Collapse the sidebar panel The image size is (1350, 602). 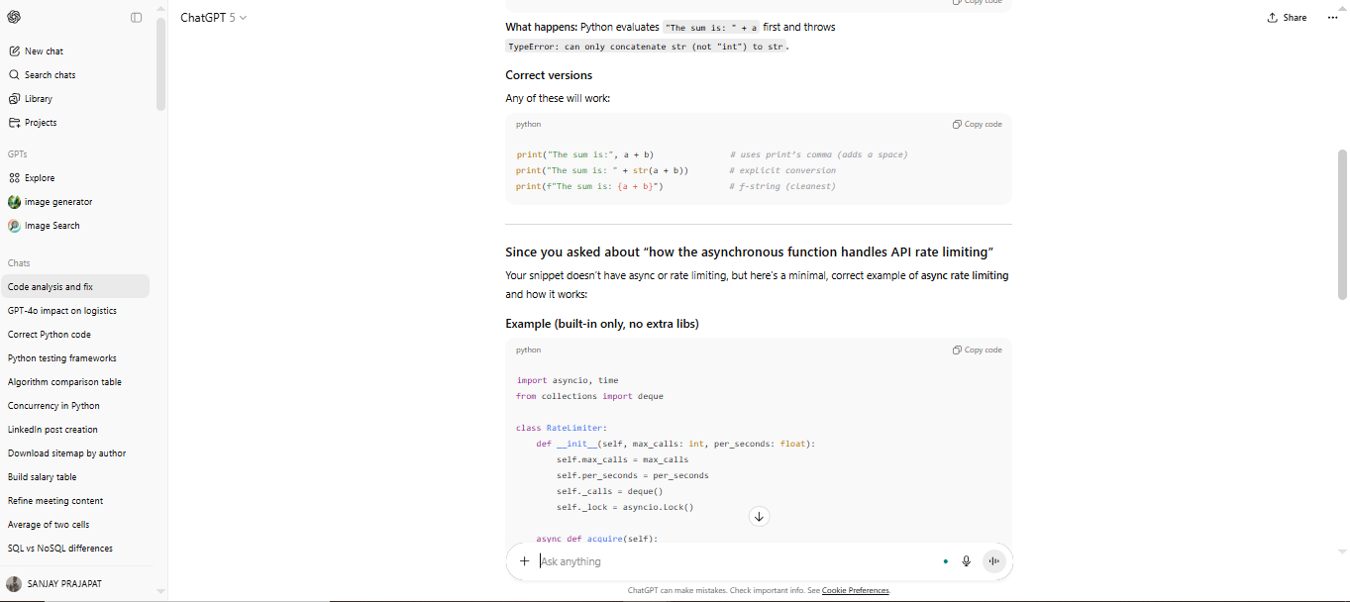[136, 17]
